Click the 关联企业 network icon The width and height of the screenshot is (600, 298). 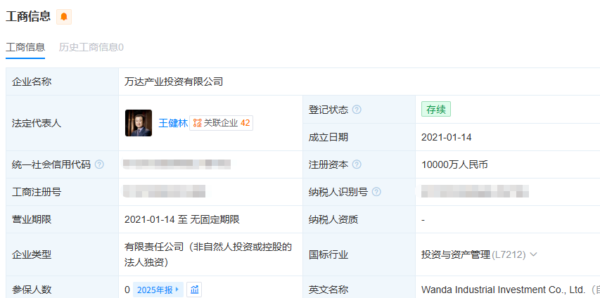coord(197,123)
